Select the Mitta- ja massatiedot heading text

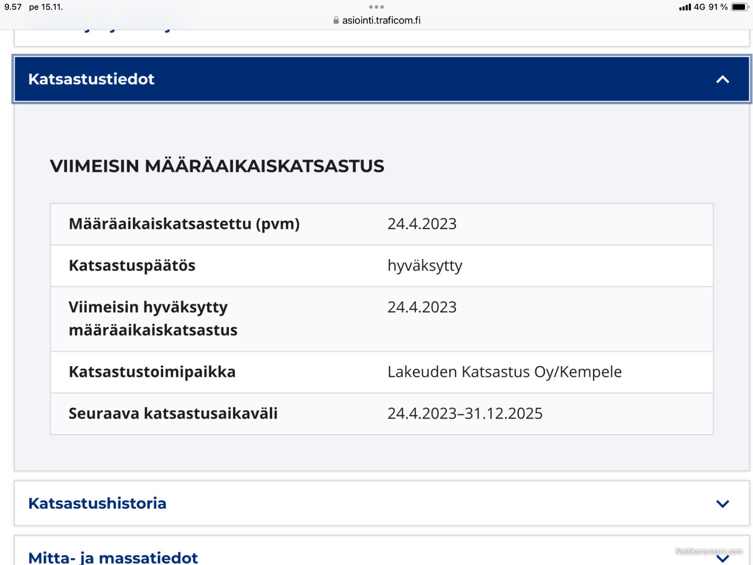[113, 558]
